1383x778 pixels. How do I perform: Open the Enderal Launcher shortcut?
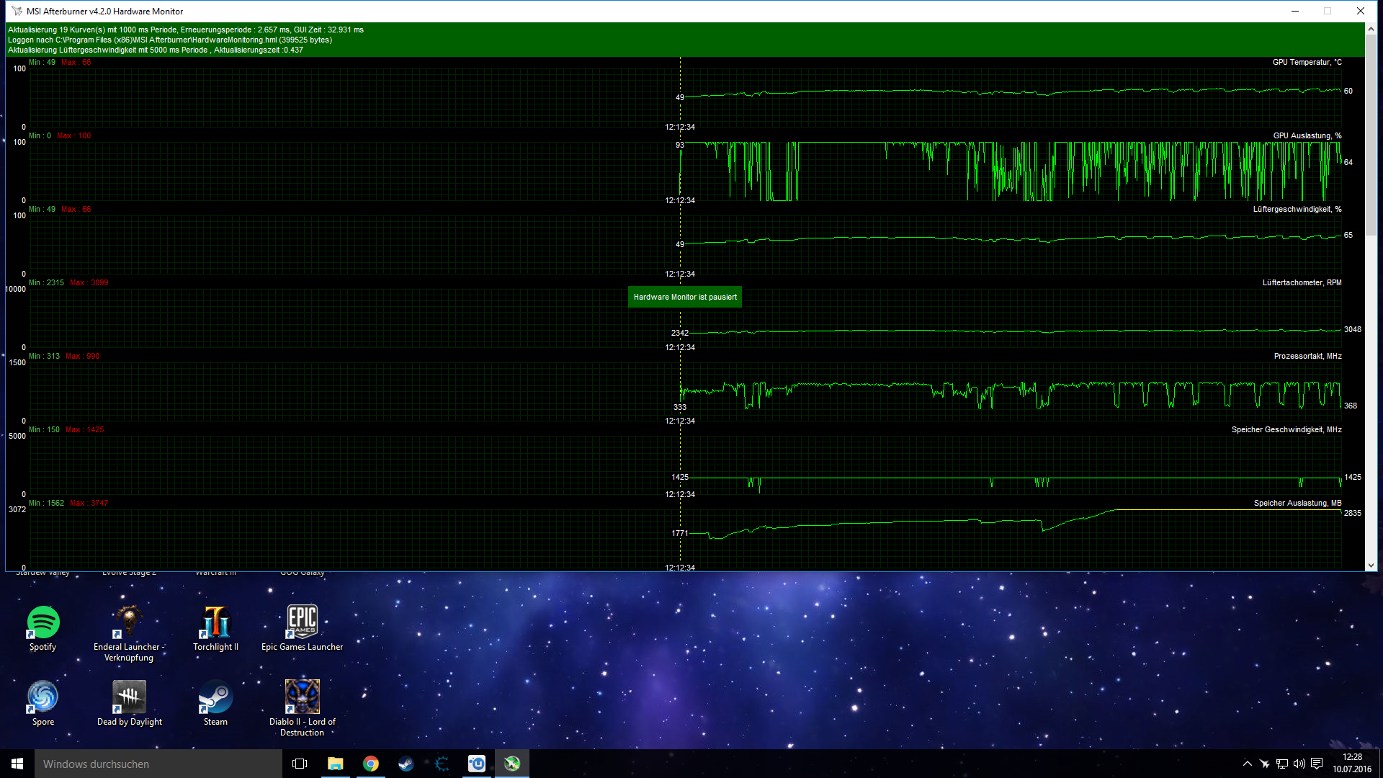(130, 622)
